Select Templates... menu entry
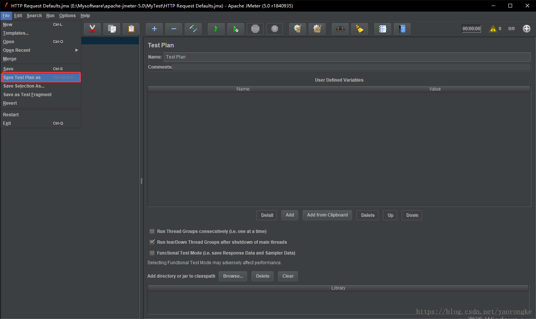This screenshot has height=319, width=536. (x=41, y=33)
